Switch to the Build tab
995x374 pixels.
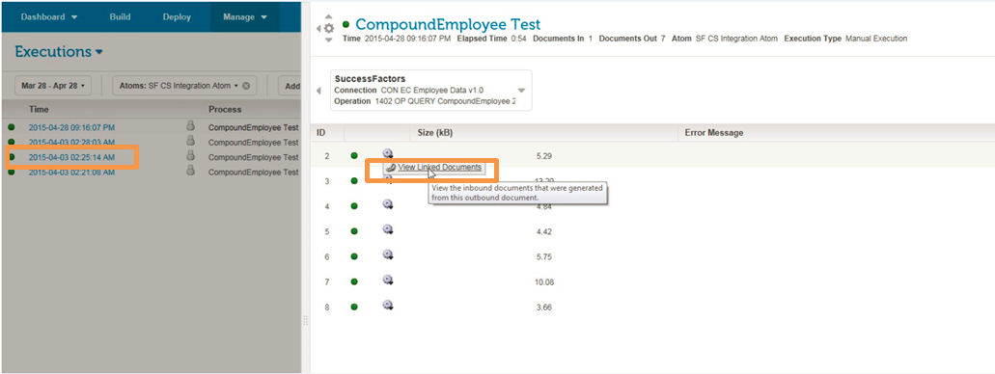[120, 17]
